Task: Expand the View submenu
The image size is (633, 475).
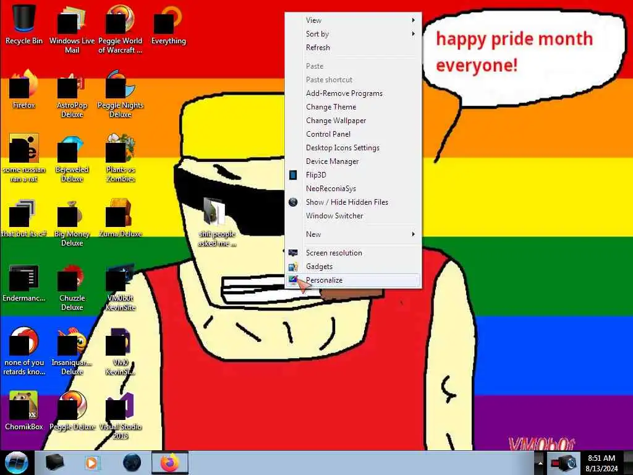Action: point(354,20)
